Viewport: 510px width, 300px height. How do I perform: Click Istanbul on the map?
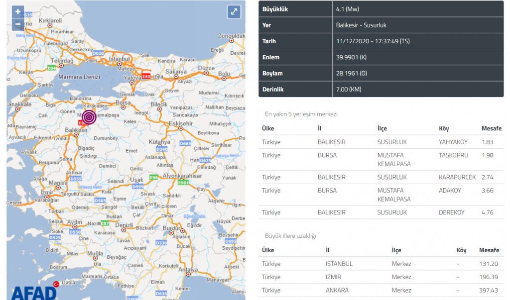[x=120, y=59]
